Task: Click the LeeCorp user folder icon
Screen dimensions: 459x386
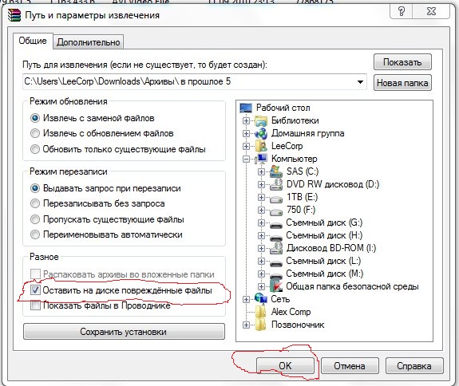Action: 261,146
